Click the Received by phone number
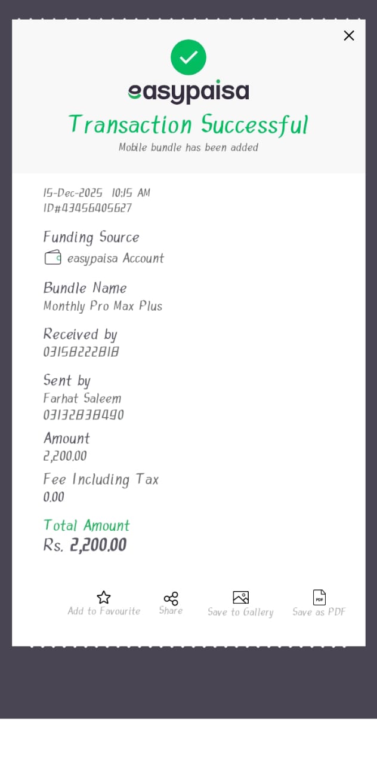The height and width of the screenshot is (765, 377). 81,352
